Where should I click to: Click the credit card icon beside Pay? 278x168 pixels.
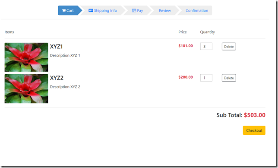coord(134,10)
